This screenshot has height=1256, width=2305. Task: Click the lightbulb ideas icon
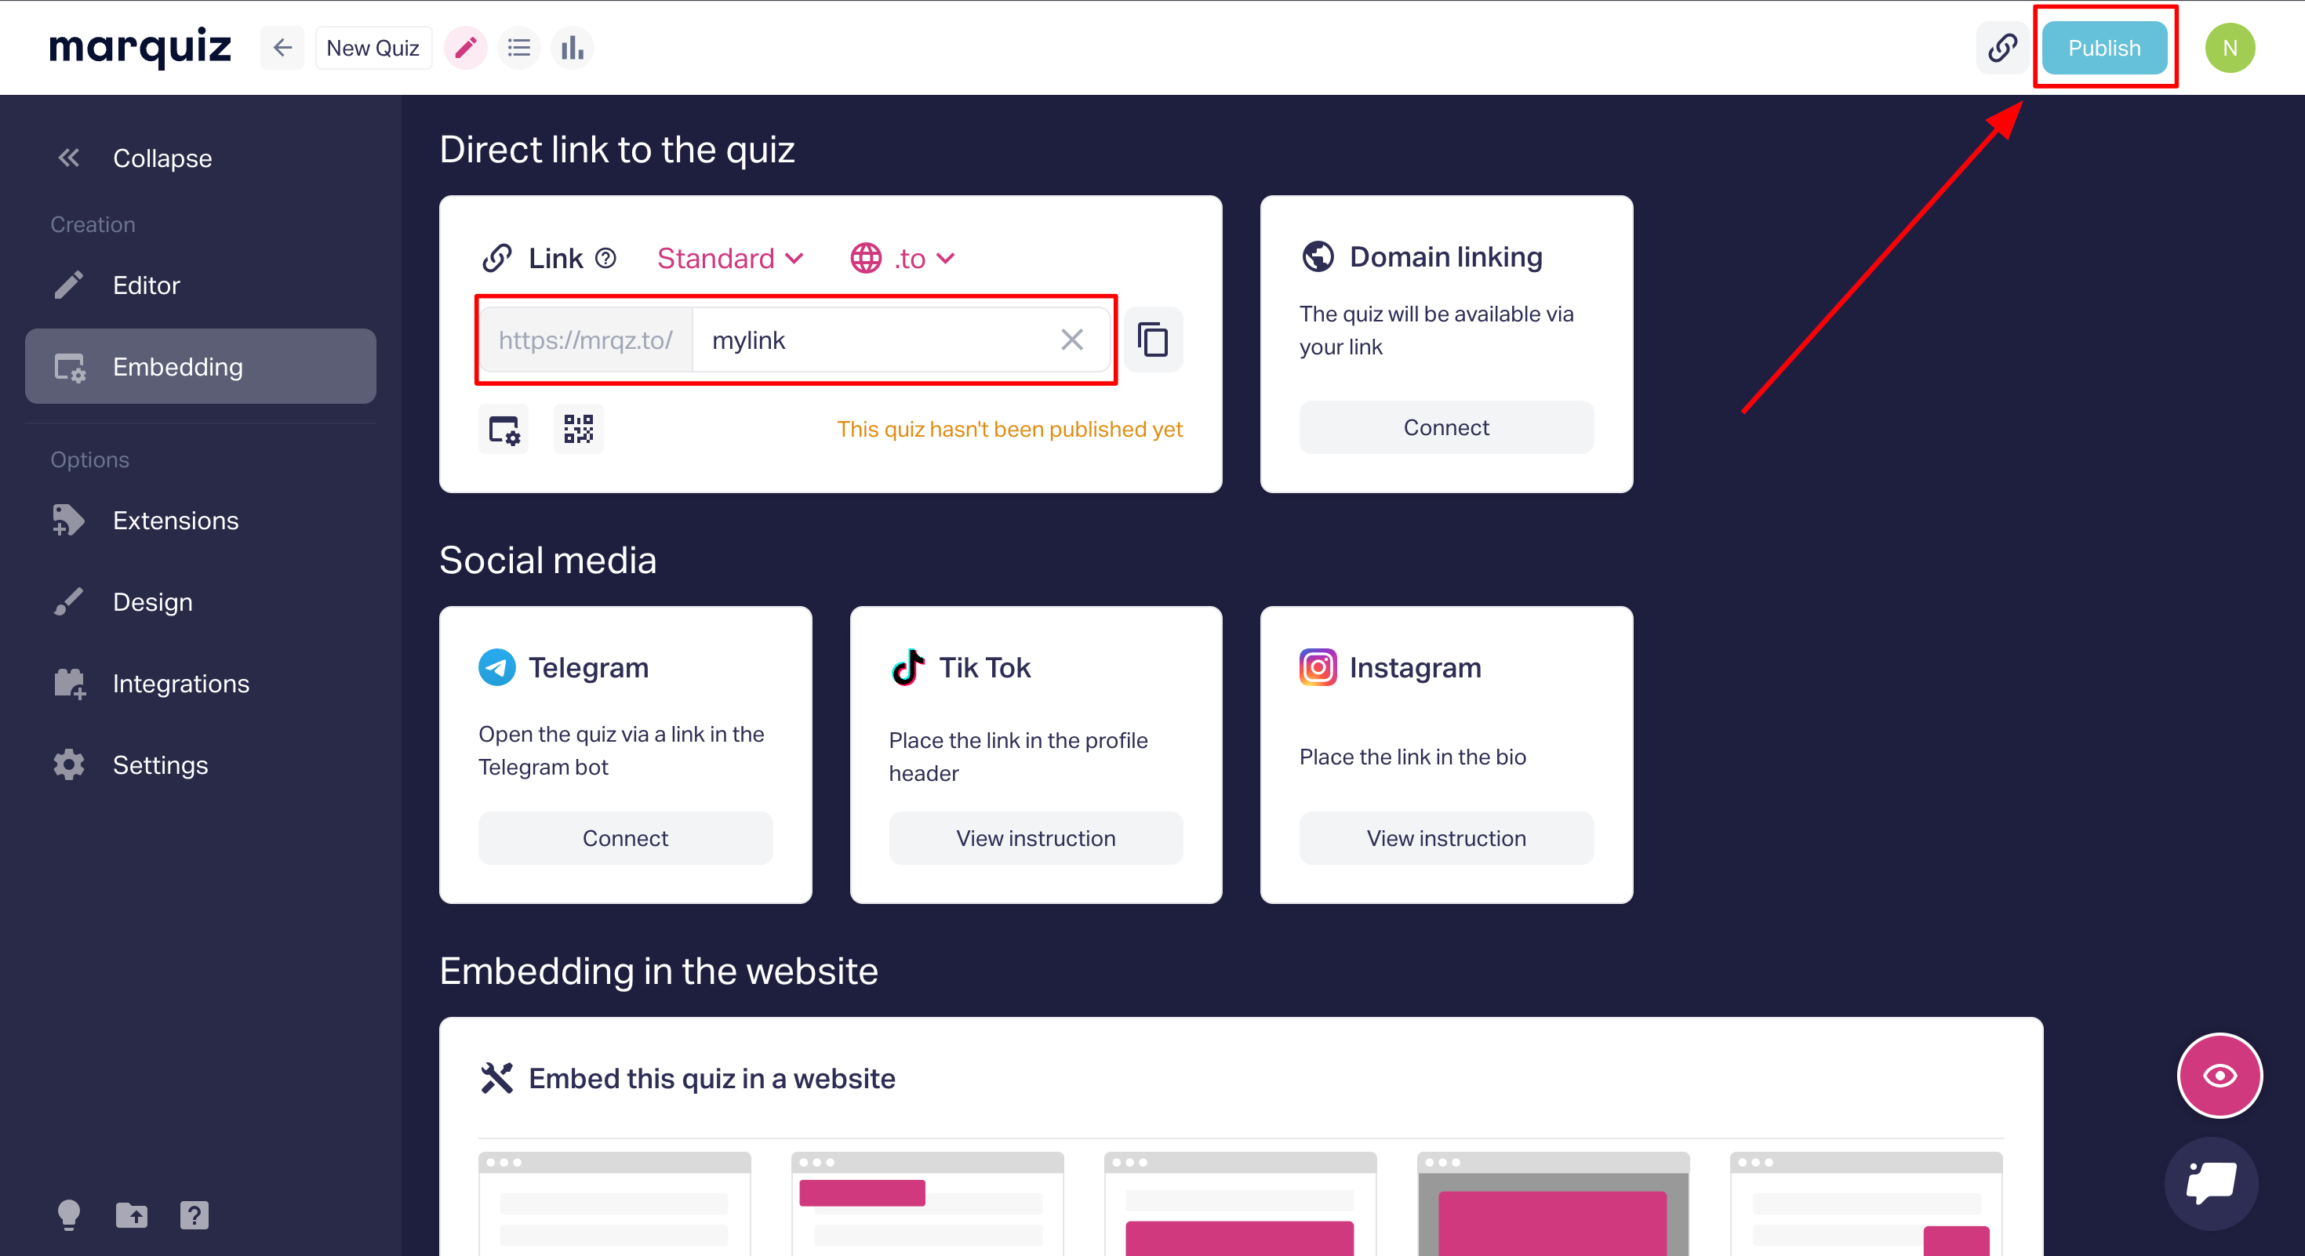pos(69,1214)
